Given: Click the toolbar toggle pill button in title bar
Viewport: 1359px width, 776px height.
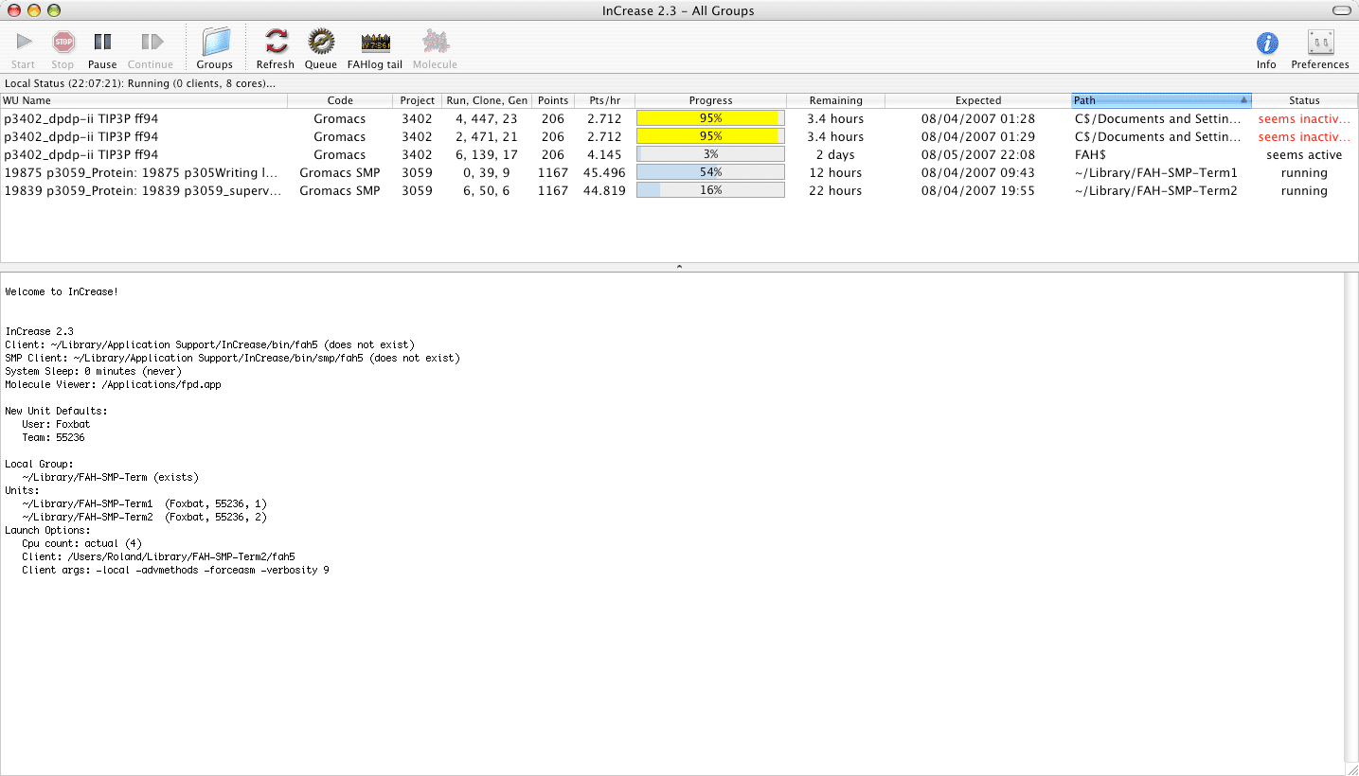Looking at the screenshot, I should point(1341,10).
